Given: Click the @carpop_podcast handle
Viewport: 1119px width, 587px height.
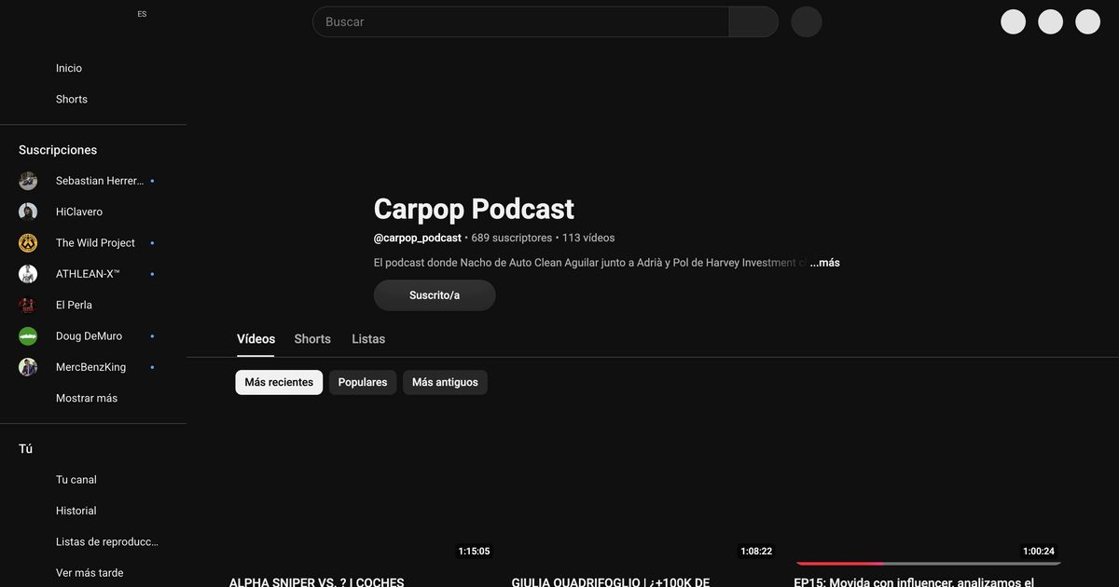Looking at the screenshot, I should [x=418, y=238].
